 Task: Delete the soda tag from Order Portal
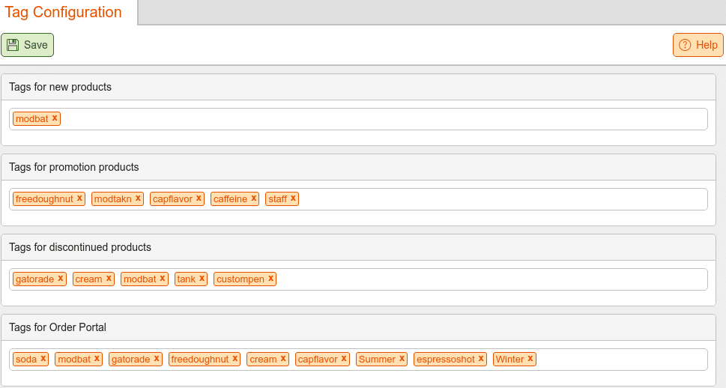click(x=43, y=358)
